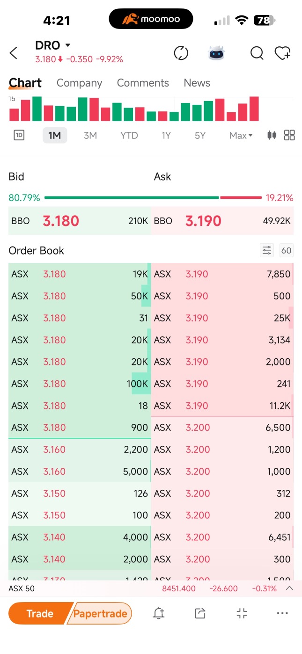This screenshot has height=654, width=302.
Task: Tap the orange Trade button
Action: click(x=40, y=613)
